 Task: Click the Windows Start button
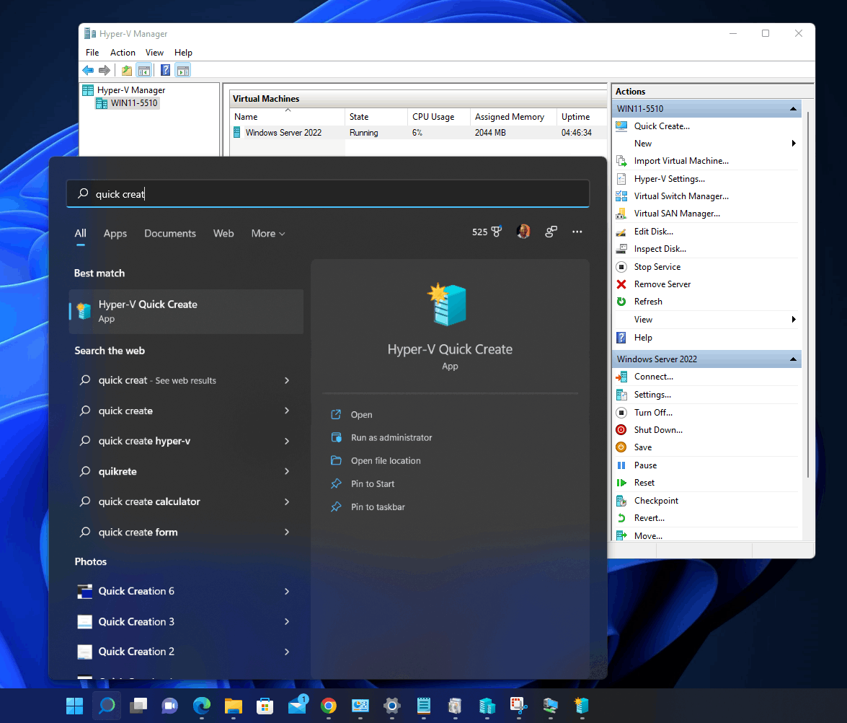pyautogui.click(x=74, y=706)
